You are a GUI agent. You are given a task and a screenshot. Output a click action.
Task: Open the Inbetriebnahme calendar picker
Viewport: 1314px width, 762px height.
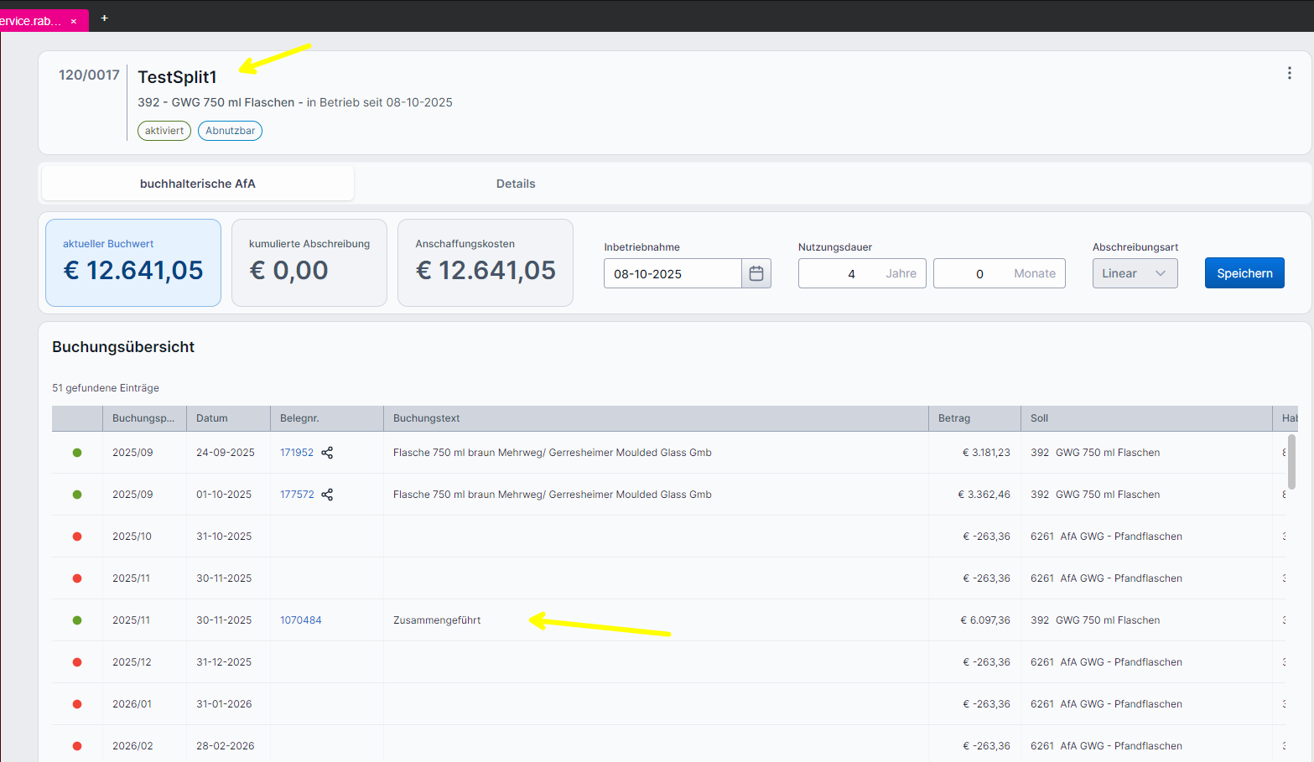click(756, 273)
